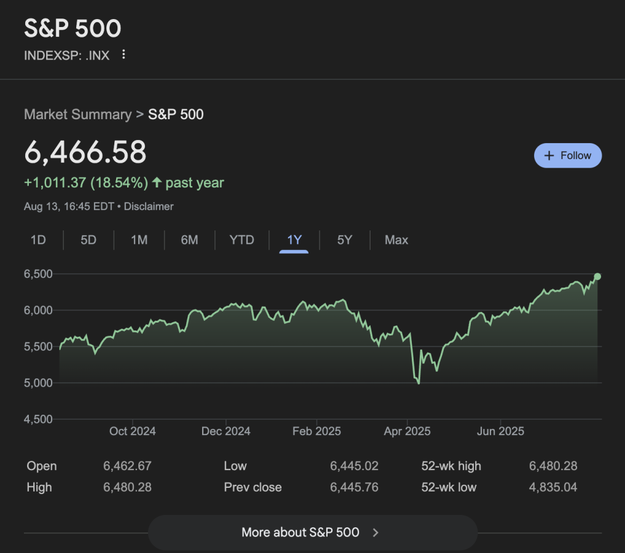Viewport: 625px width, 553px height.
Task: Click the Aug 13, 16:45 EDT timestamp
Action: coord(69,206)
